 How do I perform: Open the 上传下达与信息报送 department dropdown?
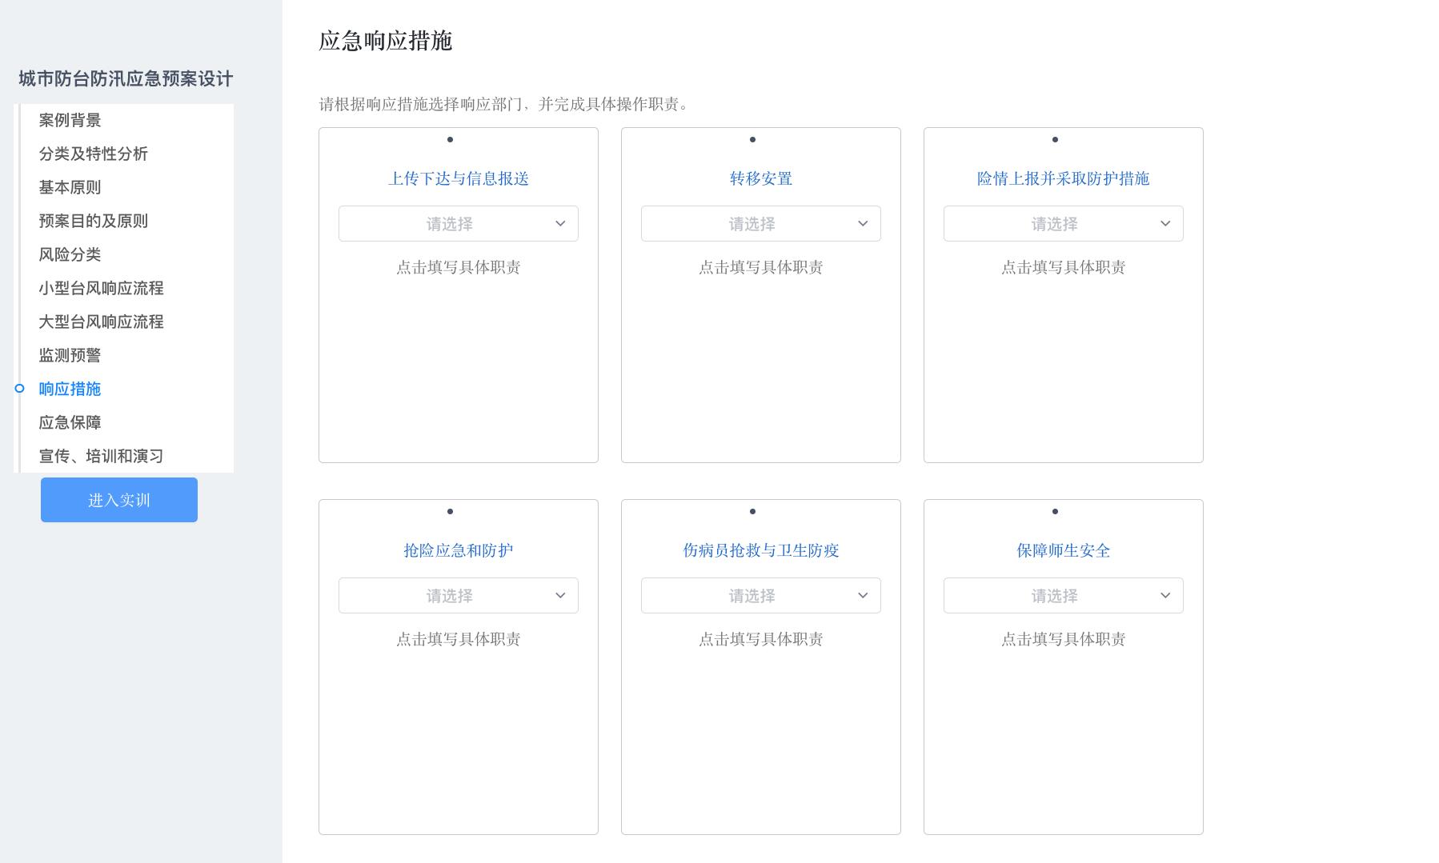pos(458,224)
